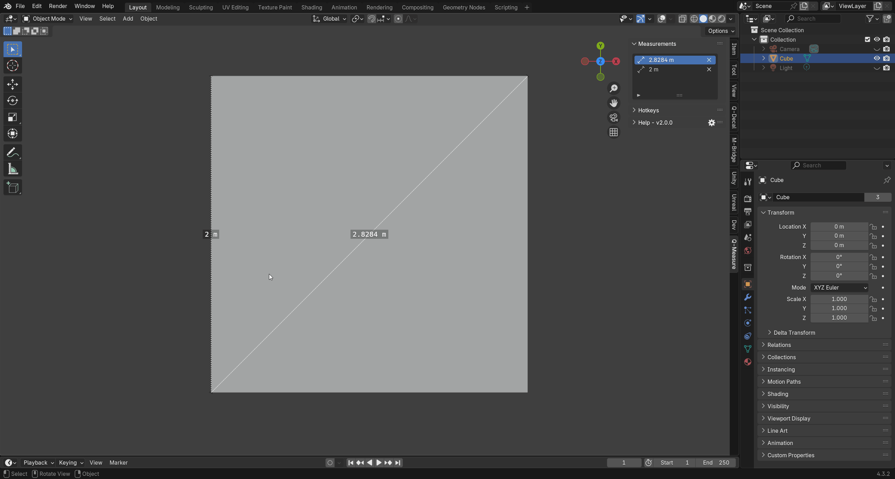The width and height of the screenshot is (895, 479).
Task: Select the Transform tool
Action: [13, 134]
